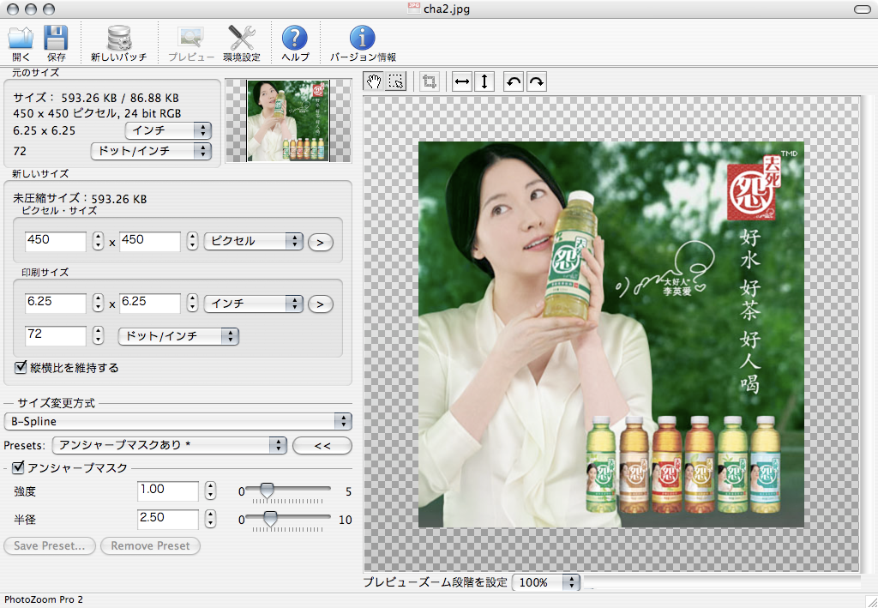Viewport: 878px width, 608px height.
Task: Click the strength value field 1.00
Action: (168, 491)
